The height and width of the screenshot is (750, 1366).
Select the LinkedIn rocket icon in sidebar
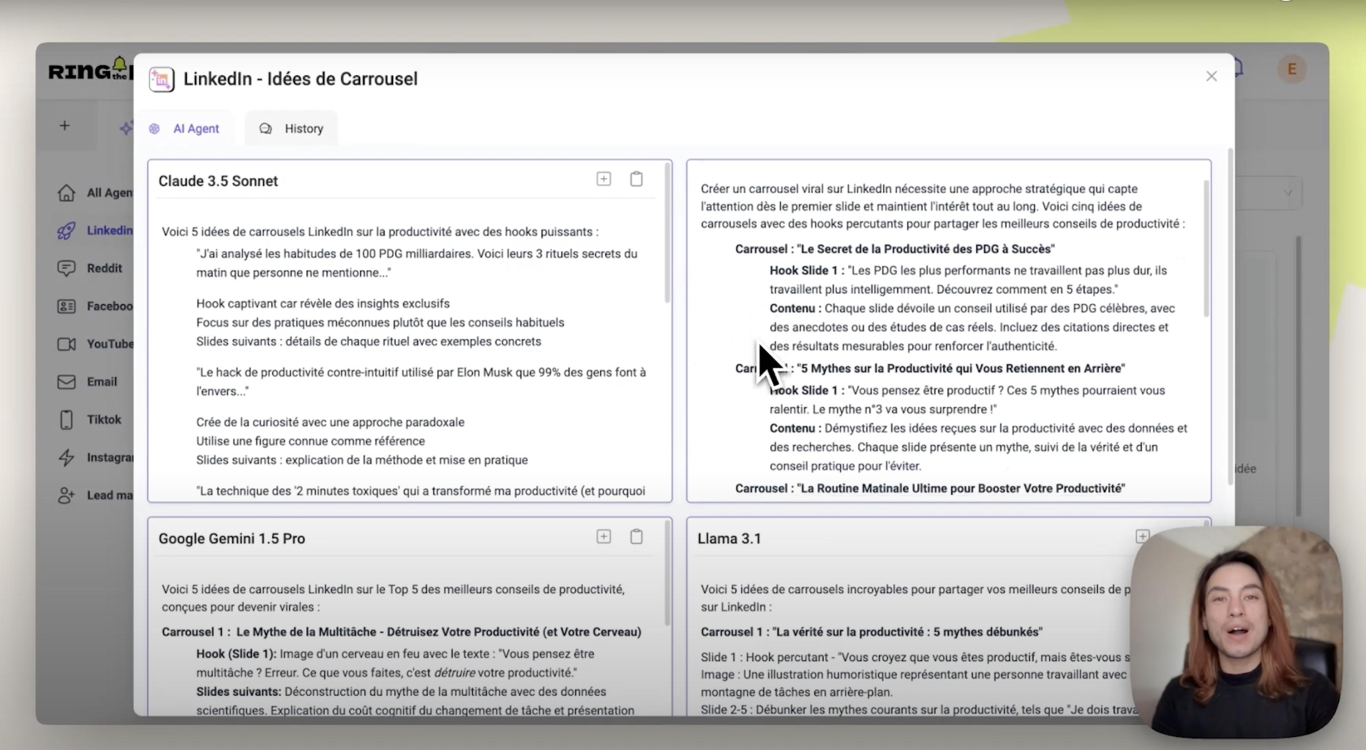pos(66,231)
